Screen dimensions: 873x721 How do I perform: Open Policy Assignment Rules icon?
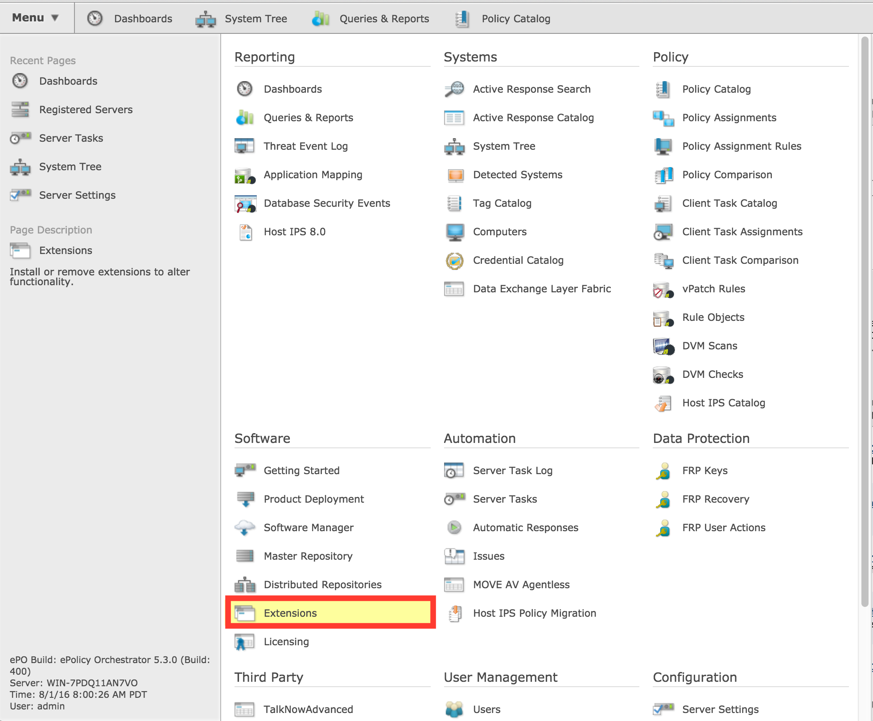(x=663, y=146)
